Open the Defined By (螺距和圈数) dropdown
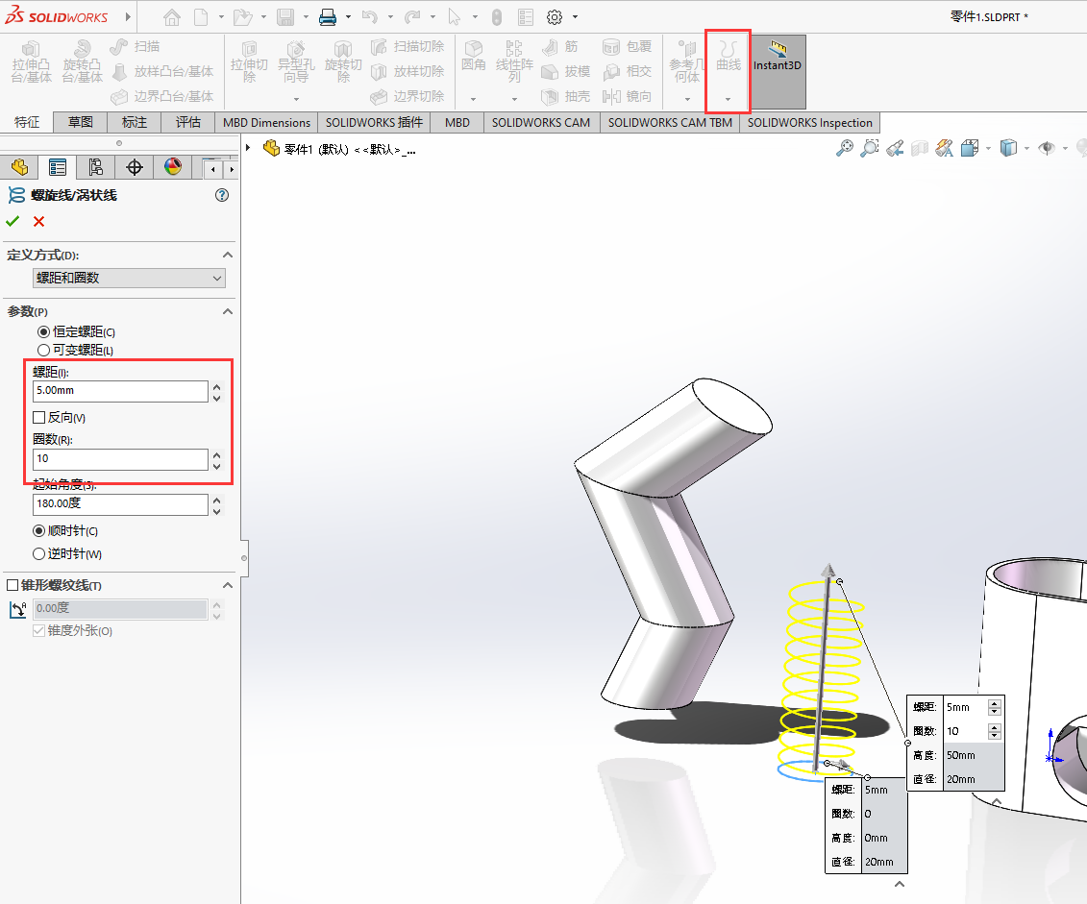Image resolution: width=1087 pixels, height=904 pixels. pos(129,278)
